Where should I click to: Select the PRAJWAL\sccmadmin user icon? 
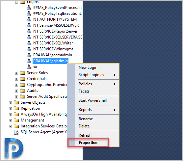[29, 55]
